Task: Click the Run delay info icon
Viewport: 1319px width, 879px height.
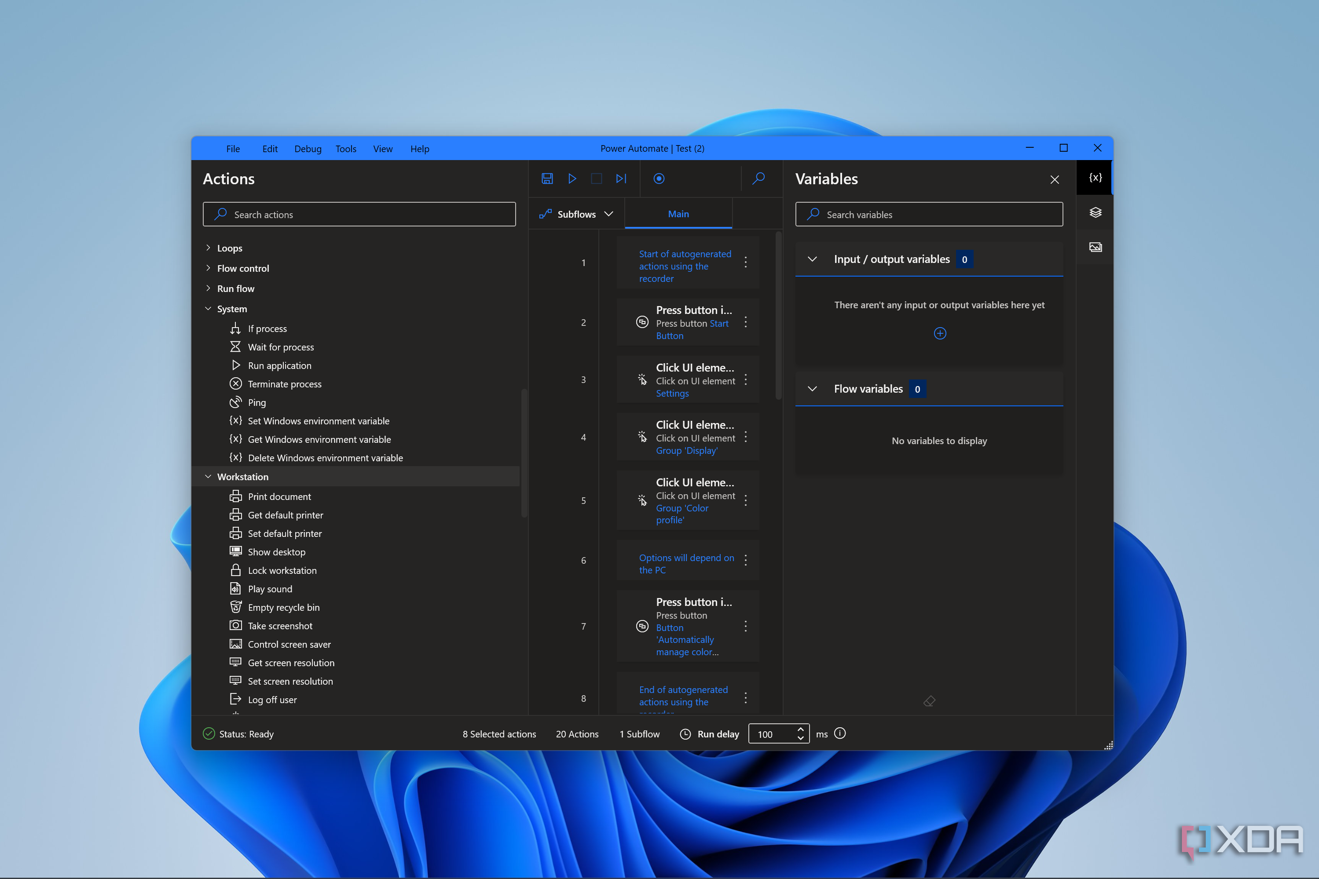Action: (x=839, y=733)
